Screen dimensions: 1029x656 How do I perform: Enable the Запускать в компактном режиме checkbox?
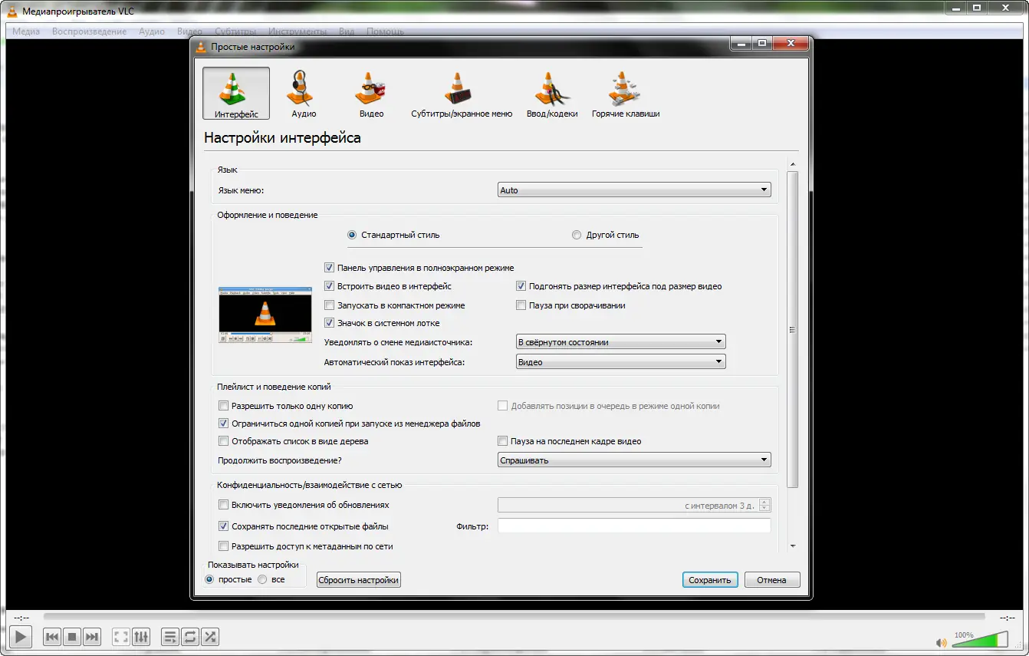329,305
